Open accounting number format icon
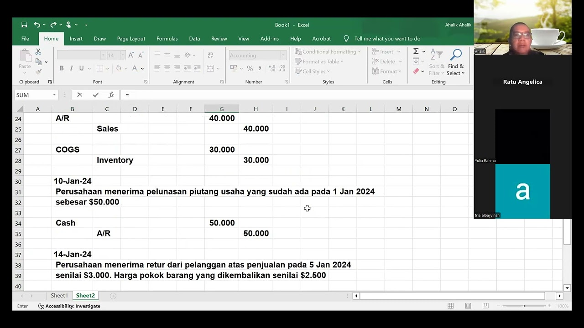The width and height of the screenshot is (584, 328). pos(234,68)
